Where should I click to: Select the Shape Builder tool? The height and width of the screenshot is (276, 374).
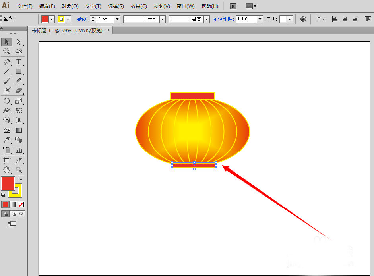pyautogui.click(x=7, y=120)
